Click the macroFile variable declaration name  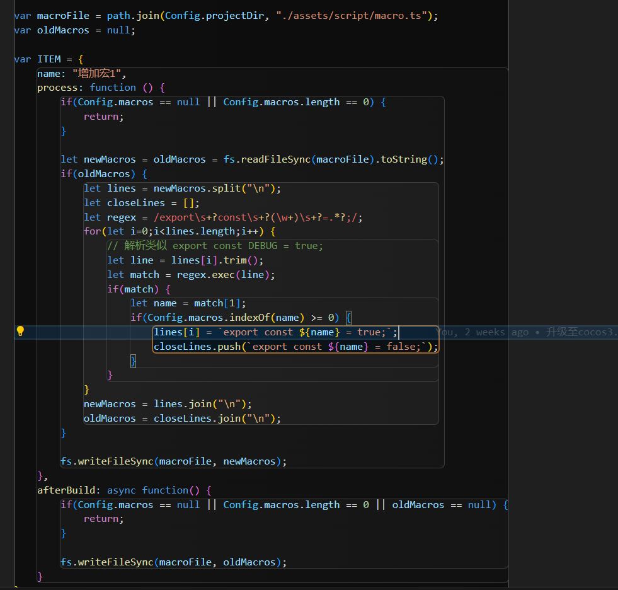pos(63,16)
